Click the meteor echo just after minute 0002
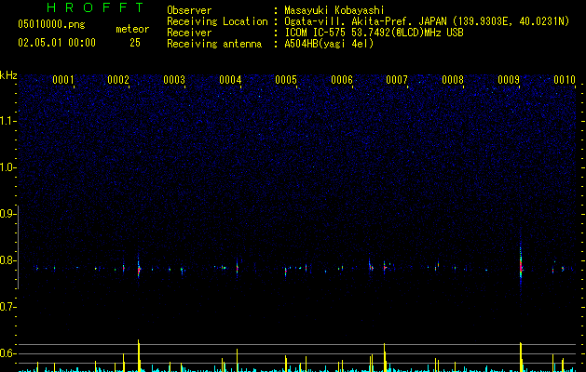Viewport: 586px width, 372px height. [139, 268]
